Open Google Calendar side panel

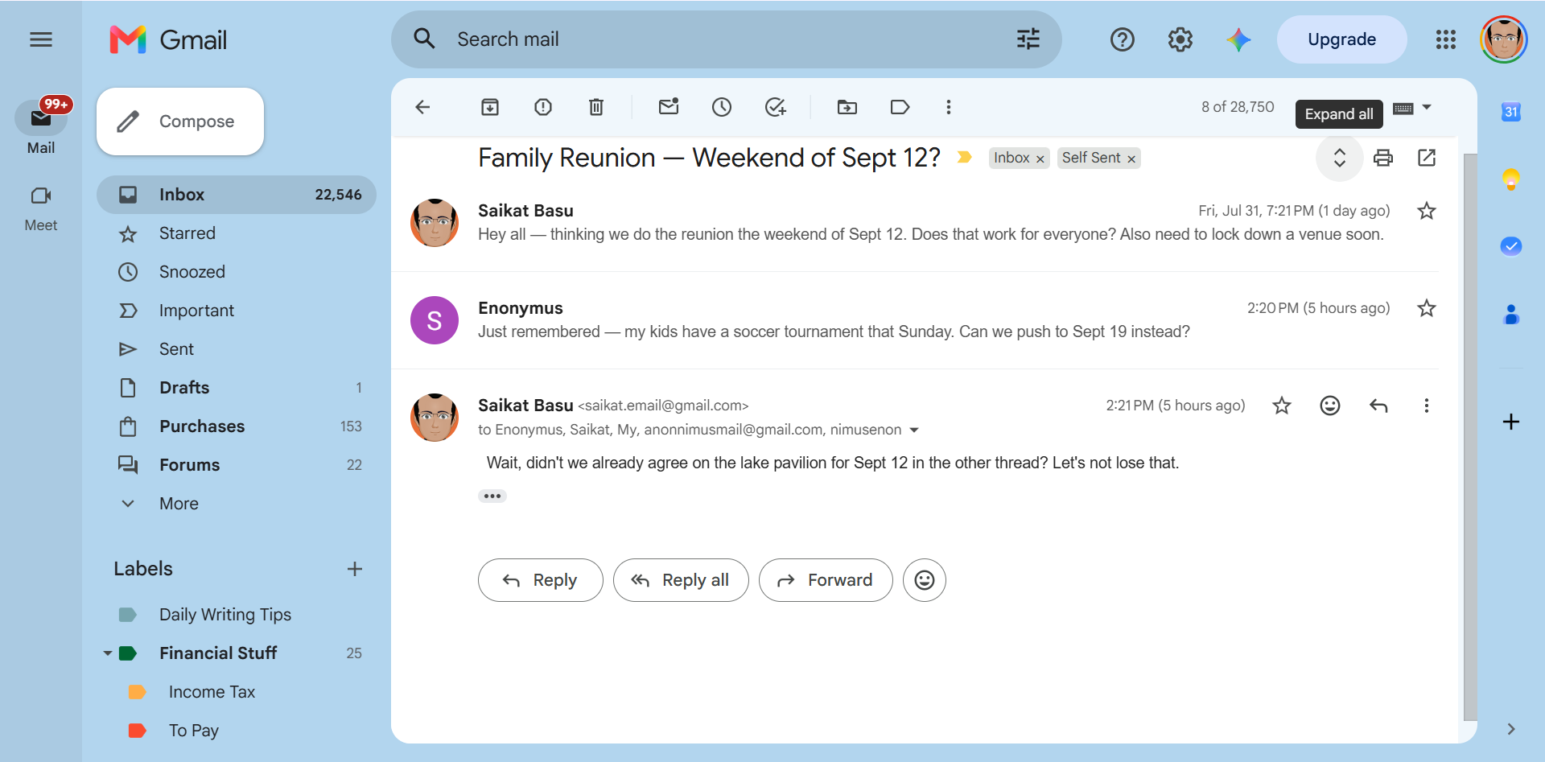1511,112
